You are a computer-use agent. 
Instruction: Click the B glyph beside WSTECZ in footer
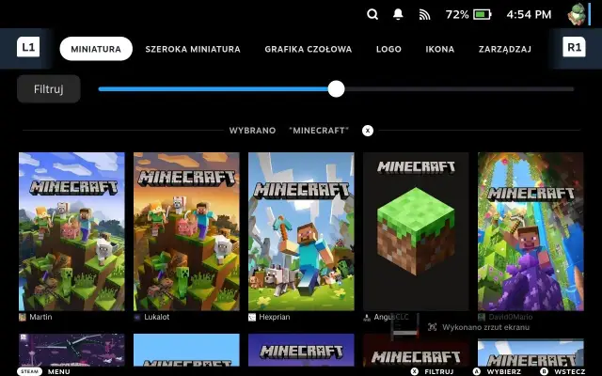544,371
